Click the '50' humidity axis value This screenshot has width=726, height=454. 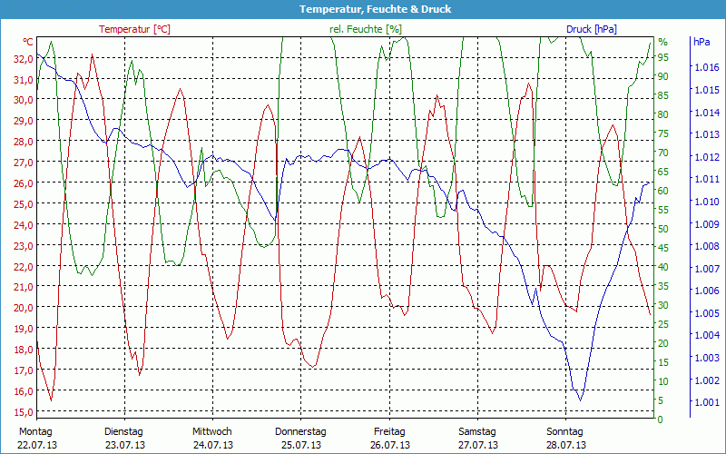(x=663, y=229)
